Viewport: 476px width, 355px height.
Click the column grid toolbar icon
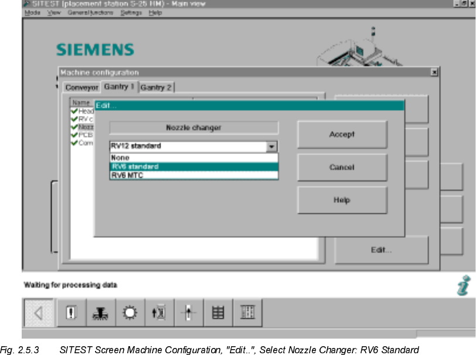click(247, 313)
